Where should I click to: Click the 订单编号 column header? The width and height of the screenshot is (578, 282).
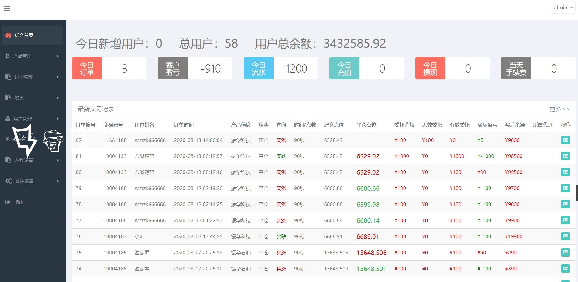point(85,125)
